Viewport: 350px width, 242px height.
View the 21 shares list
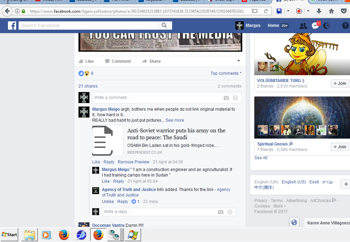coord(88,86)
